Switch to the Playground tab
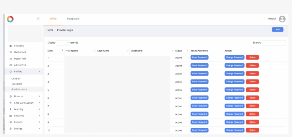 (73, 19)
